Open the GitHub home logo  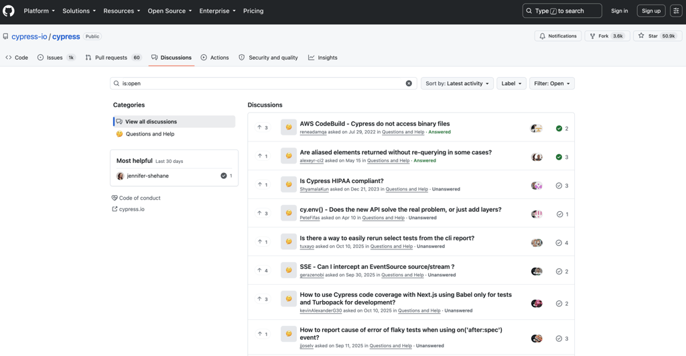pyautogui.click(x=9, y=11)
